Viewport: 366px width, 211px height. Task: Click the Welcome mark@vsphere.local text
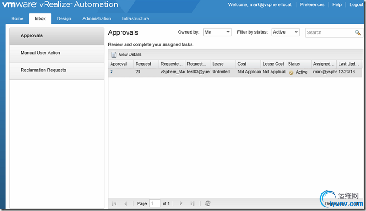(x=260, y=4)
